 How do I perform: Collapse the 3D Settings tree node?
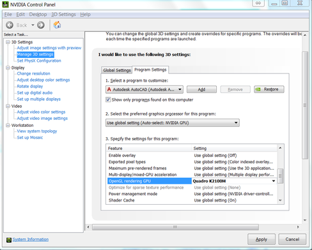[8, 42]
